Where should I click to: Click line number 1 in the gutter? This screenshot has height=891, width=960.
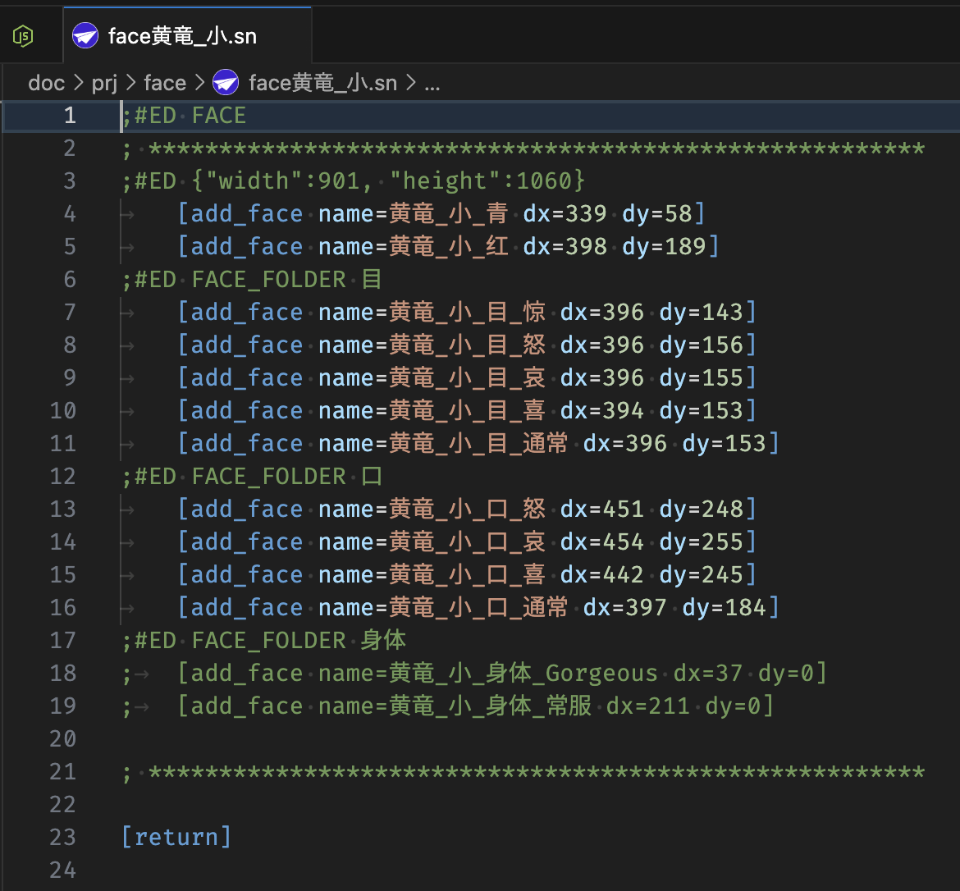click(70, 115)
